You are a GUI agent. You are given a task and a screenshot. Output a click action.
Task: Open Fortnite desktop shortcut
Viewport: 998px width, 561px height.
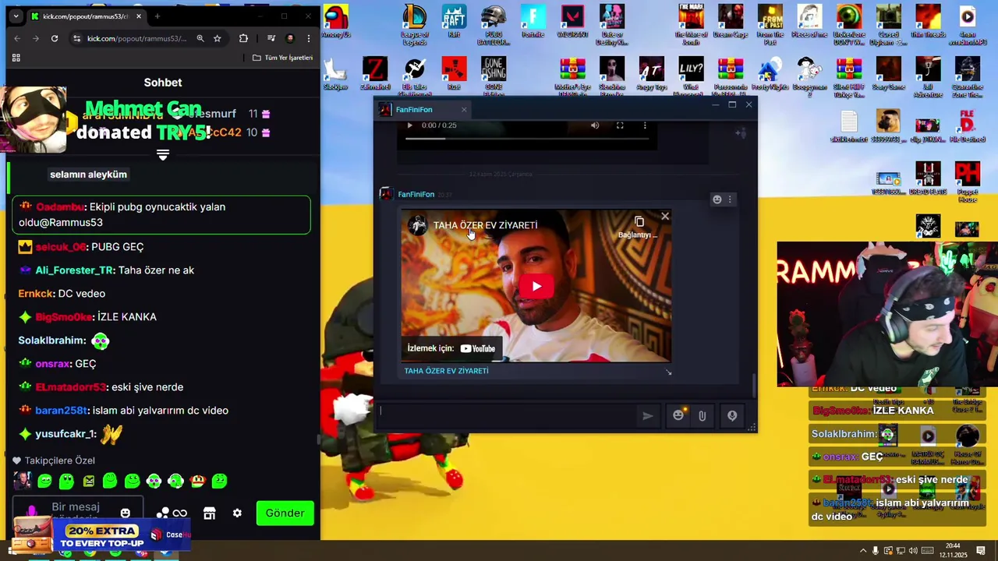click(x=533, y=22)
